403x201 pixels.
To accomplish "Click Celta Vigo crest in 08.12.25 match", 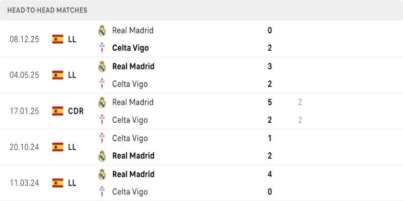I will [102, 48].
